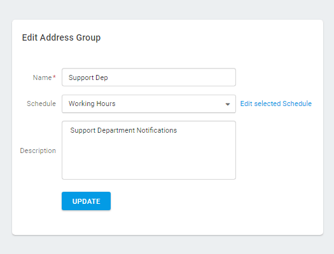Select the 'Working Hours' text in Schedule combo
Image resolution: width=334 pixels, height=254 pixels.
click(x=92, y=104)
